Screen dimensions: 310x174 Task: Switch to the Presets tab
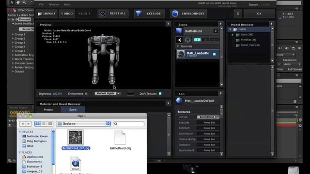pos(48,110)
